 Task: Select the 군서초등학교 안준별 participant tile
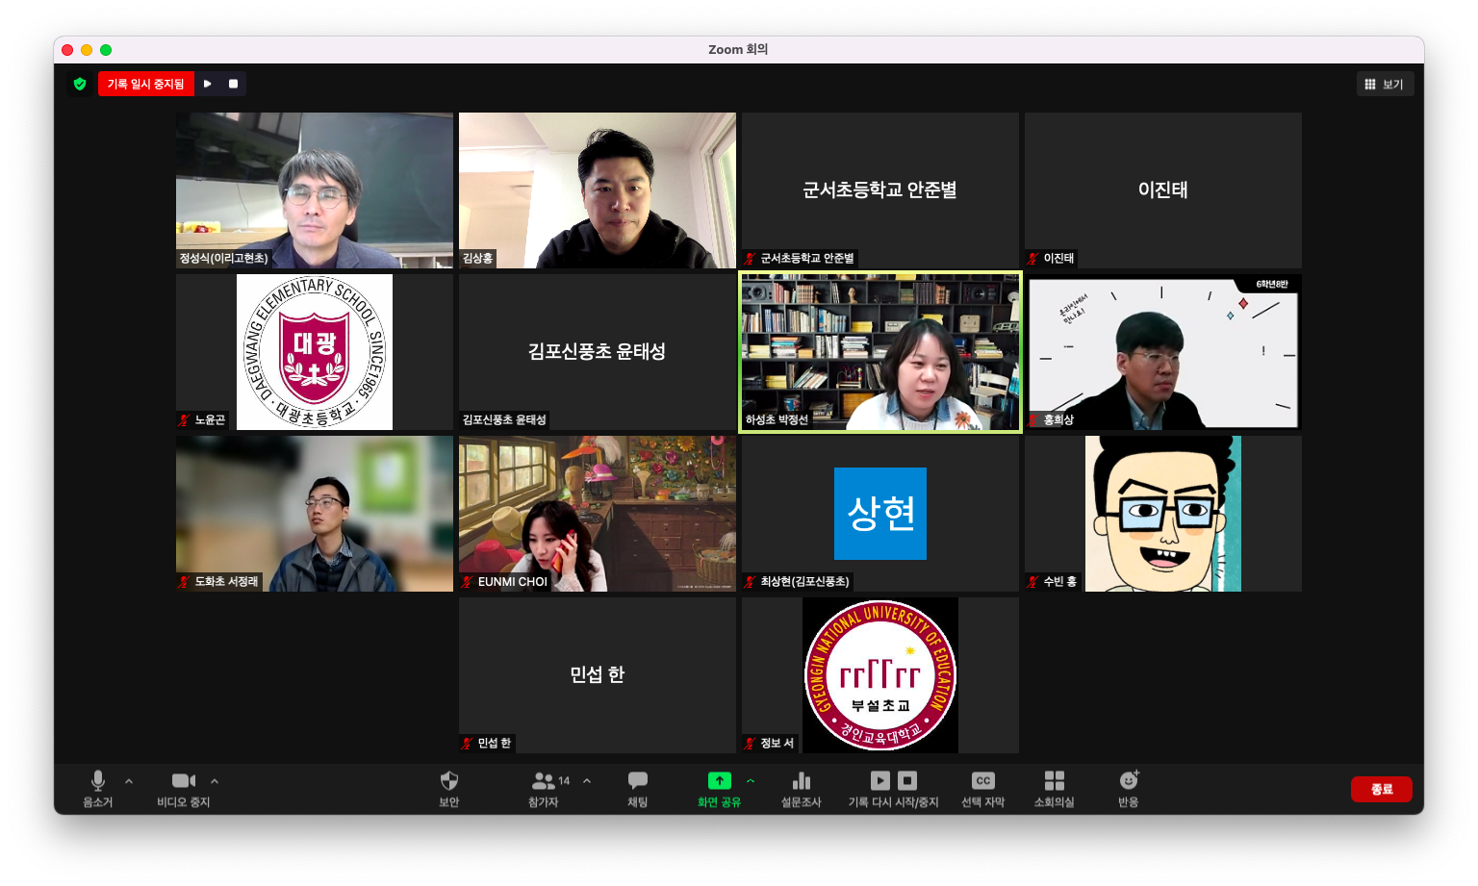pos(880,190)
